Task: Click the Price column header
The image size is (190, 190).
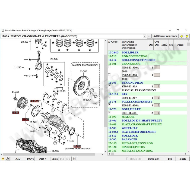Action: click(180, 45)
